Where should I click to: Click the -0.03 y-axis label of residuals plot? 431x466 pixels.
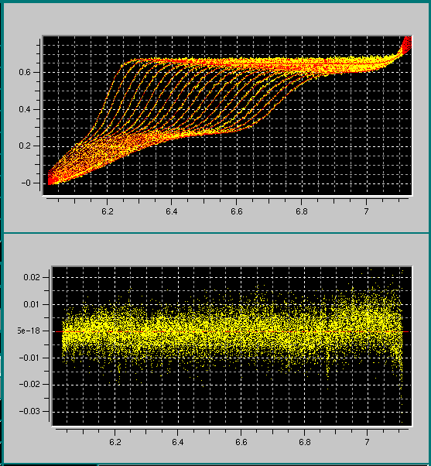tap(29, 411)
